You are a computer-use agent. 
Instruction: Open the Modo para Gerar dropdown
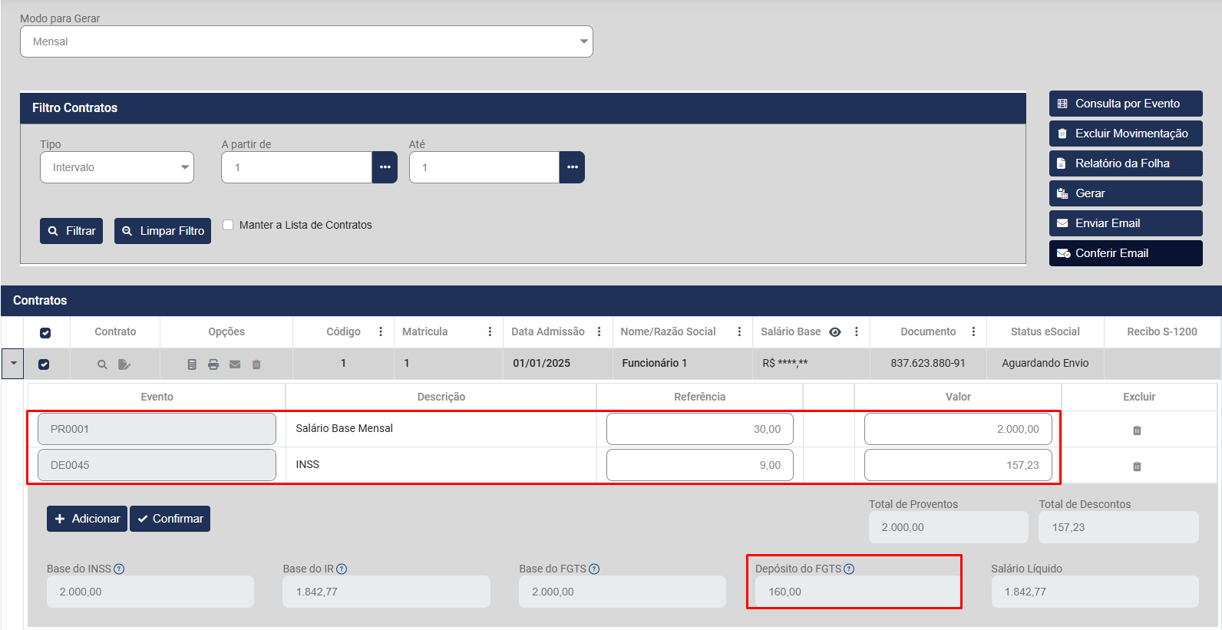306,41
